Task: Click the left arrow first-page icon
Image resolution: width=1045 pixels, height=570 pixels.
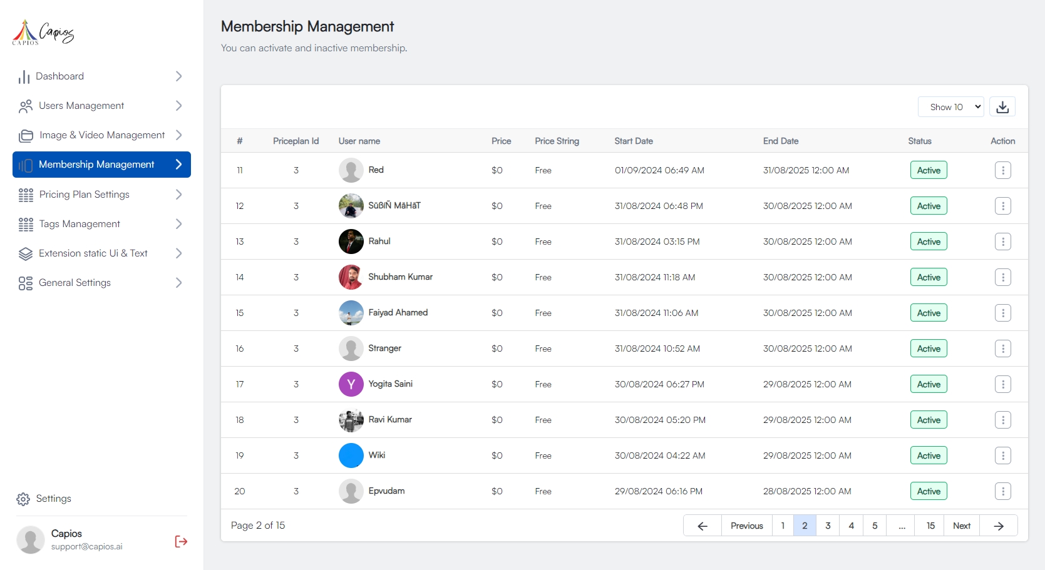Action: click(703, 526)
